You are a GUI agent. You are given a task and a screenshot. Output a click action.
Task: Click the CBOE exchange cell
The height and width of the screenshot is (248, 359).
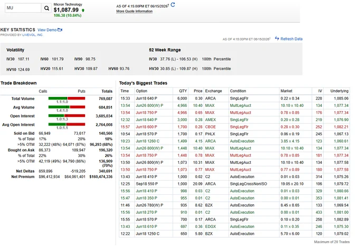click(211, 127)
